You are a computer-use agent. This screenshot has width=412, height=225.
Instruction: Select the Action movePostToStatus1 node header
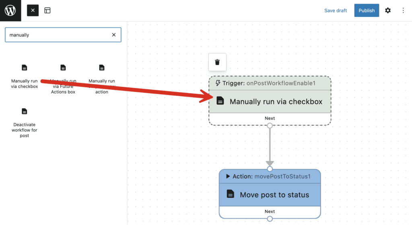click(x=270, y=176)
